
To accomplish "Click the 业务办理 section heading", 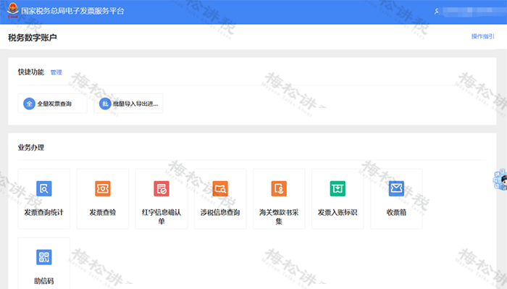I will coord(31,148).
